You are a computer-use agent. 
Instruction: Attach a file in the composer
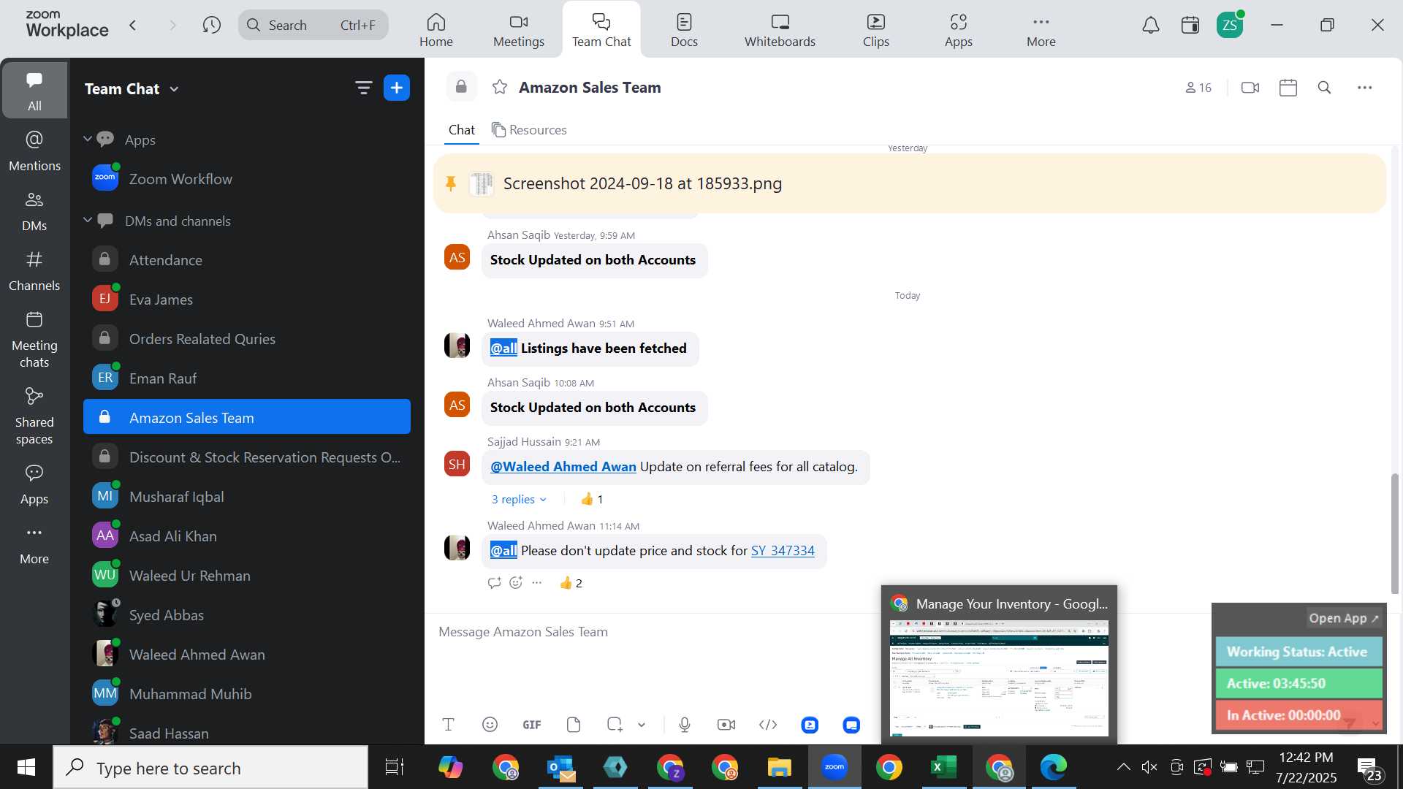coord(574,725)
